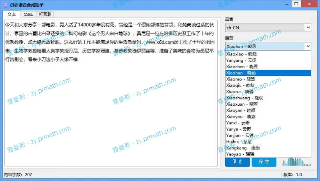The width and height of the screenshot is (320, 181).
Task: Select voice Huihui - 慧慧
Action: coord(268,142)
